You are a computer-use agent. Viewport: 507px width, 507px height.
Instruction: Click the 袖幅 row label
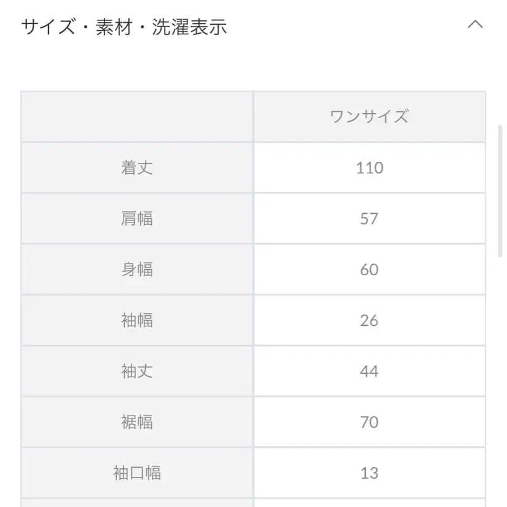click(136, 320)
